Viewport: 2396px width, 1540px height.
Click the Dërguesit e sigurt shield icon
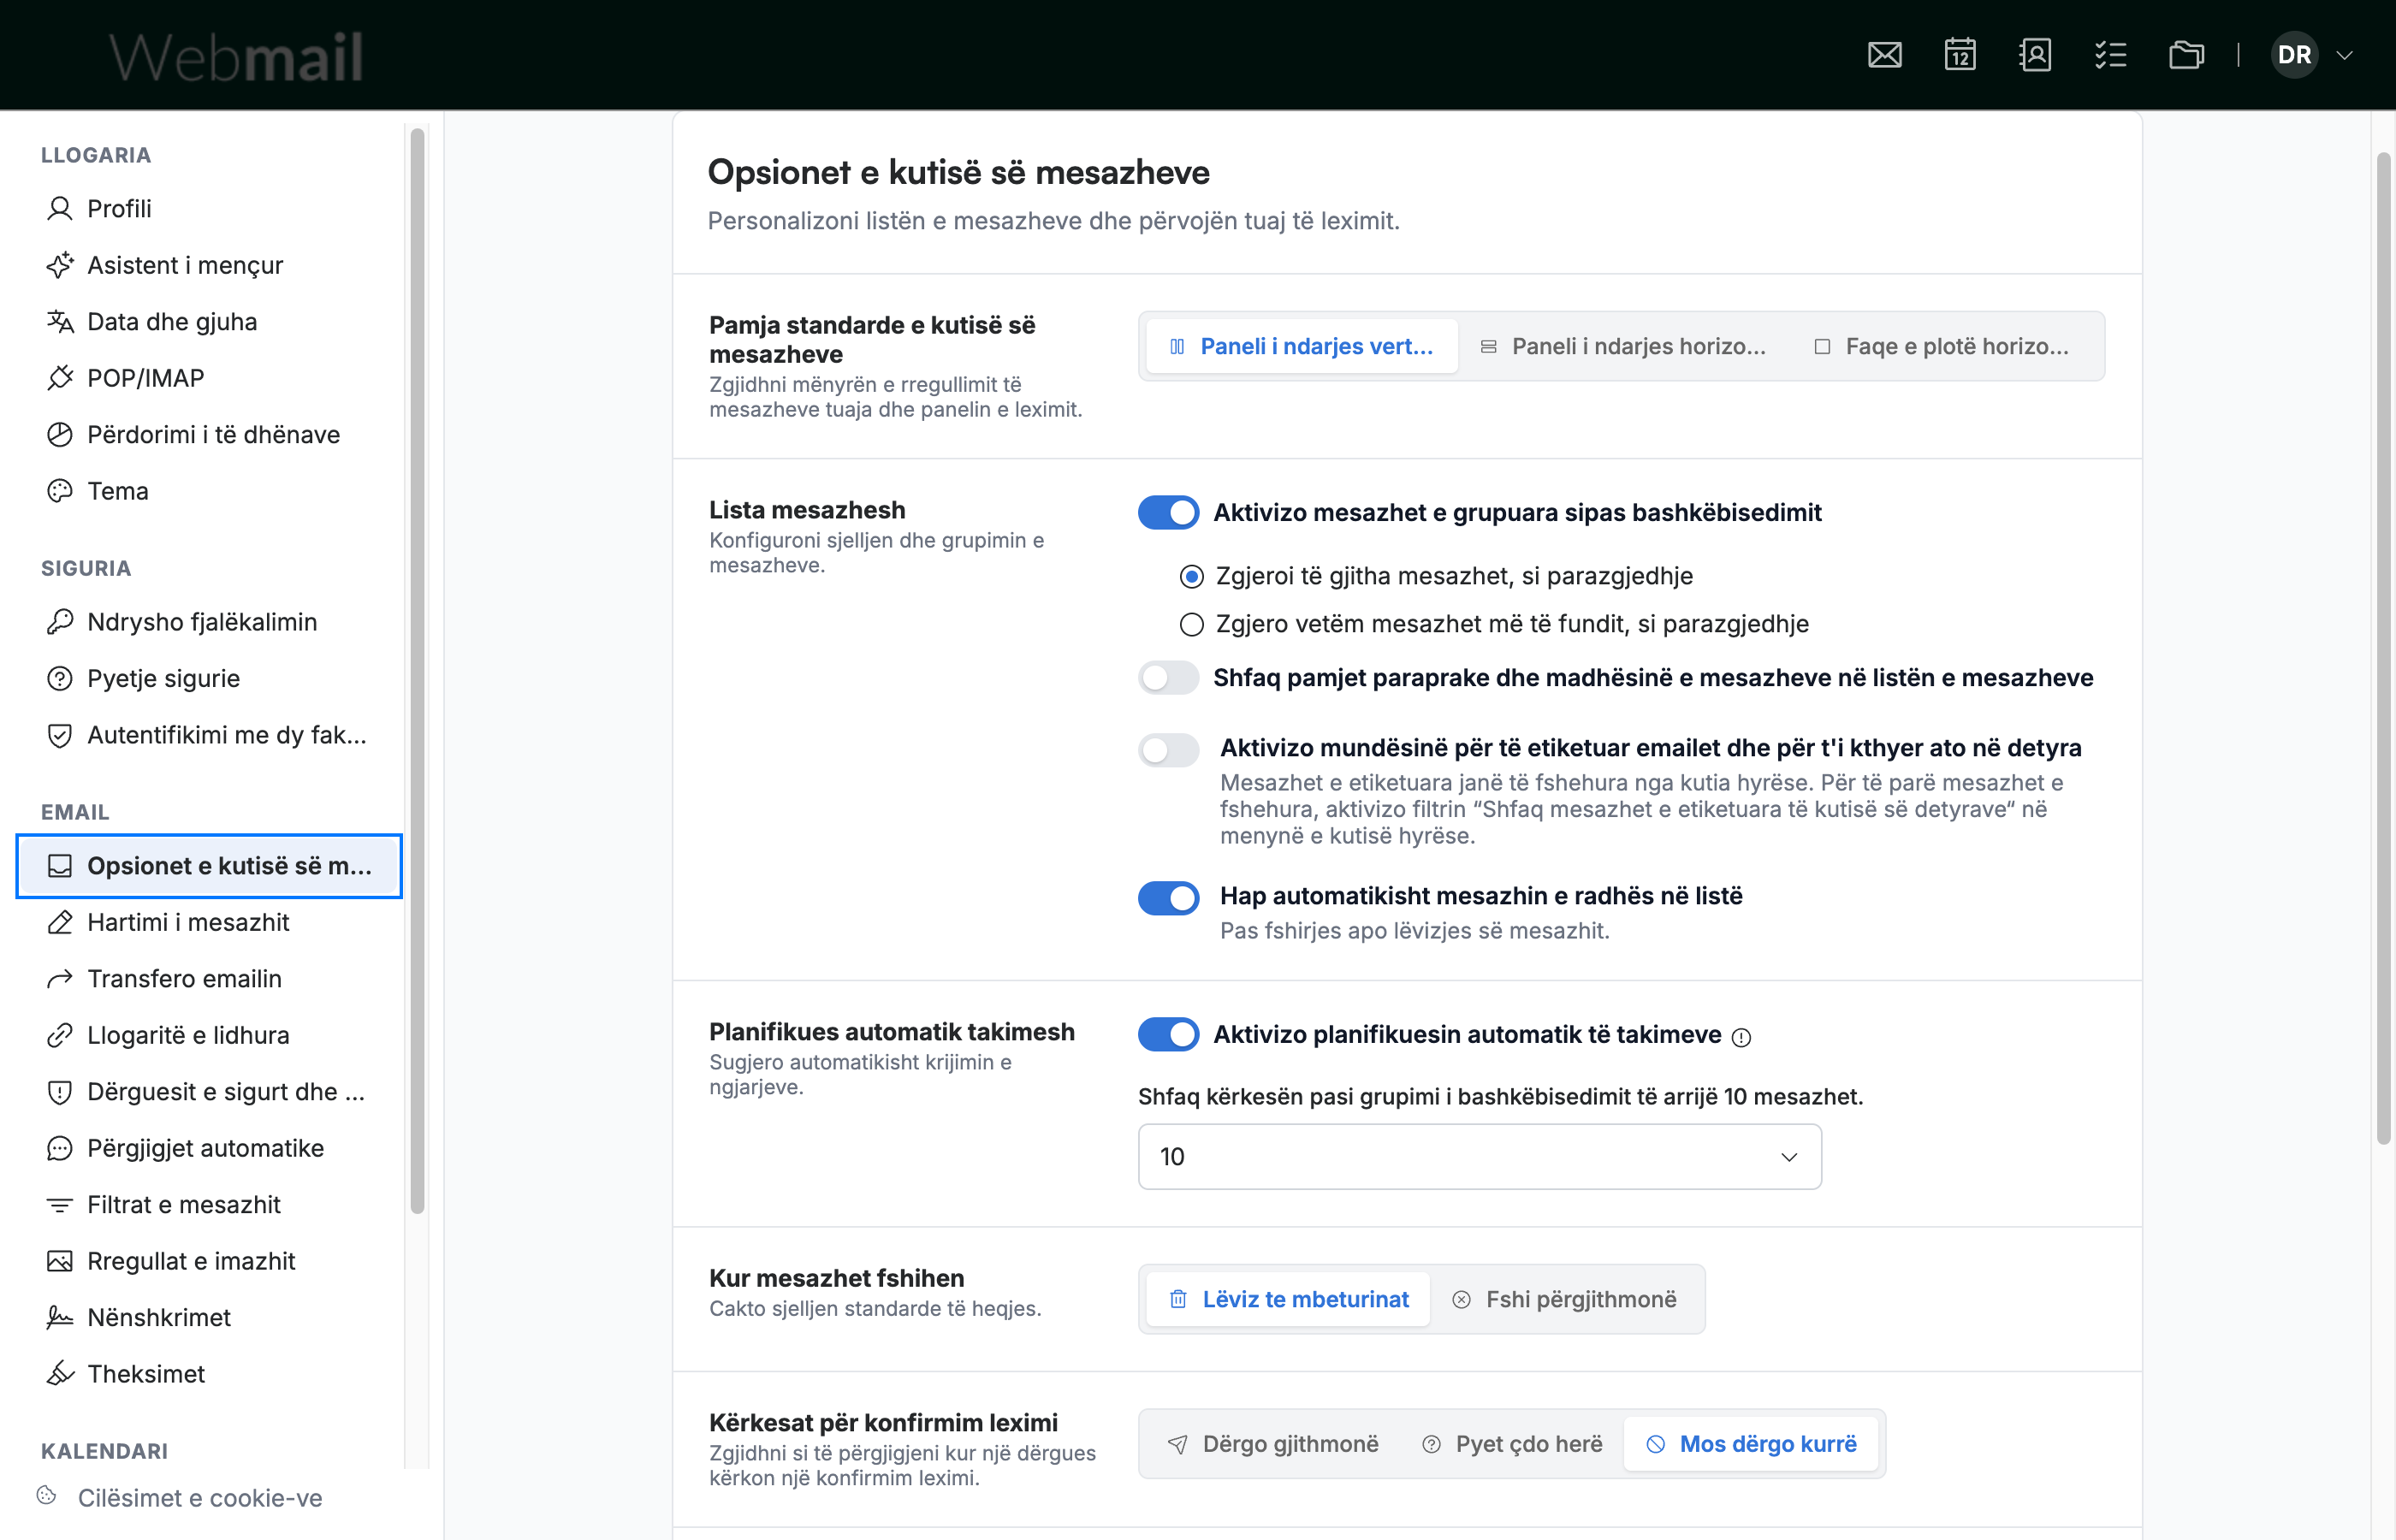pyautogui.click(x=60, y=1092)
